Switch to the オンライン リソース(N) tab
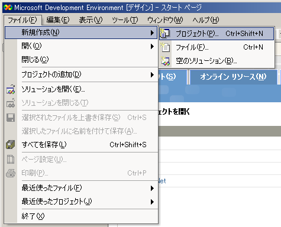Image resolution: width=281 pixels, height=227 pixels. 233,77
